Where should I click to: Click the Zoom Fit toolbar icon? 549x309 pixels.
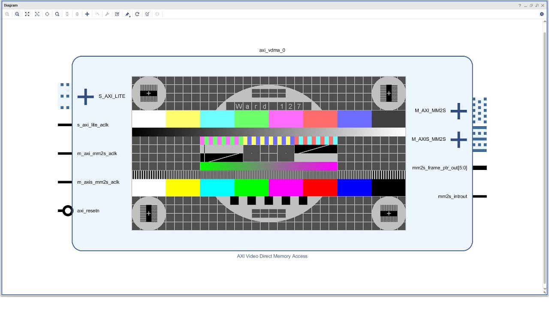pos(27,14)
